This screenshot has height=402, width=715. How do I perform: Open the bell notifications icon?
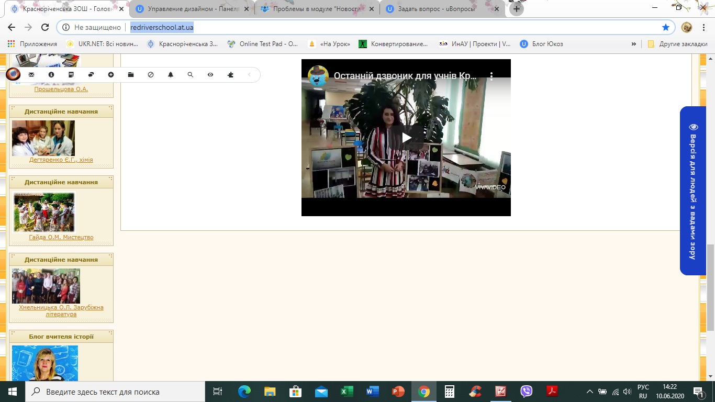coord(171,75)
